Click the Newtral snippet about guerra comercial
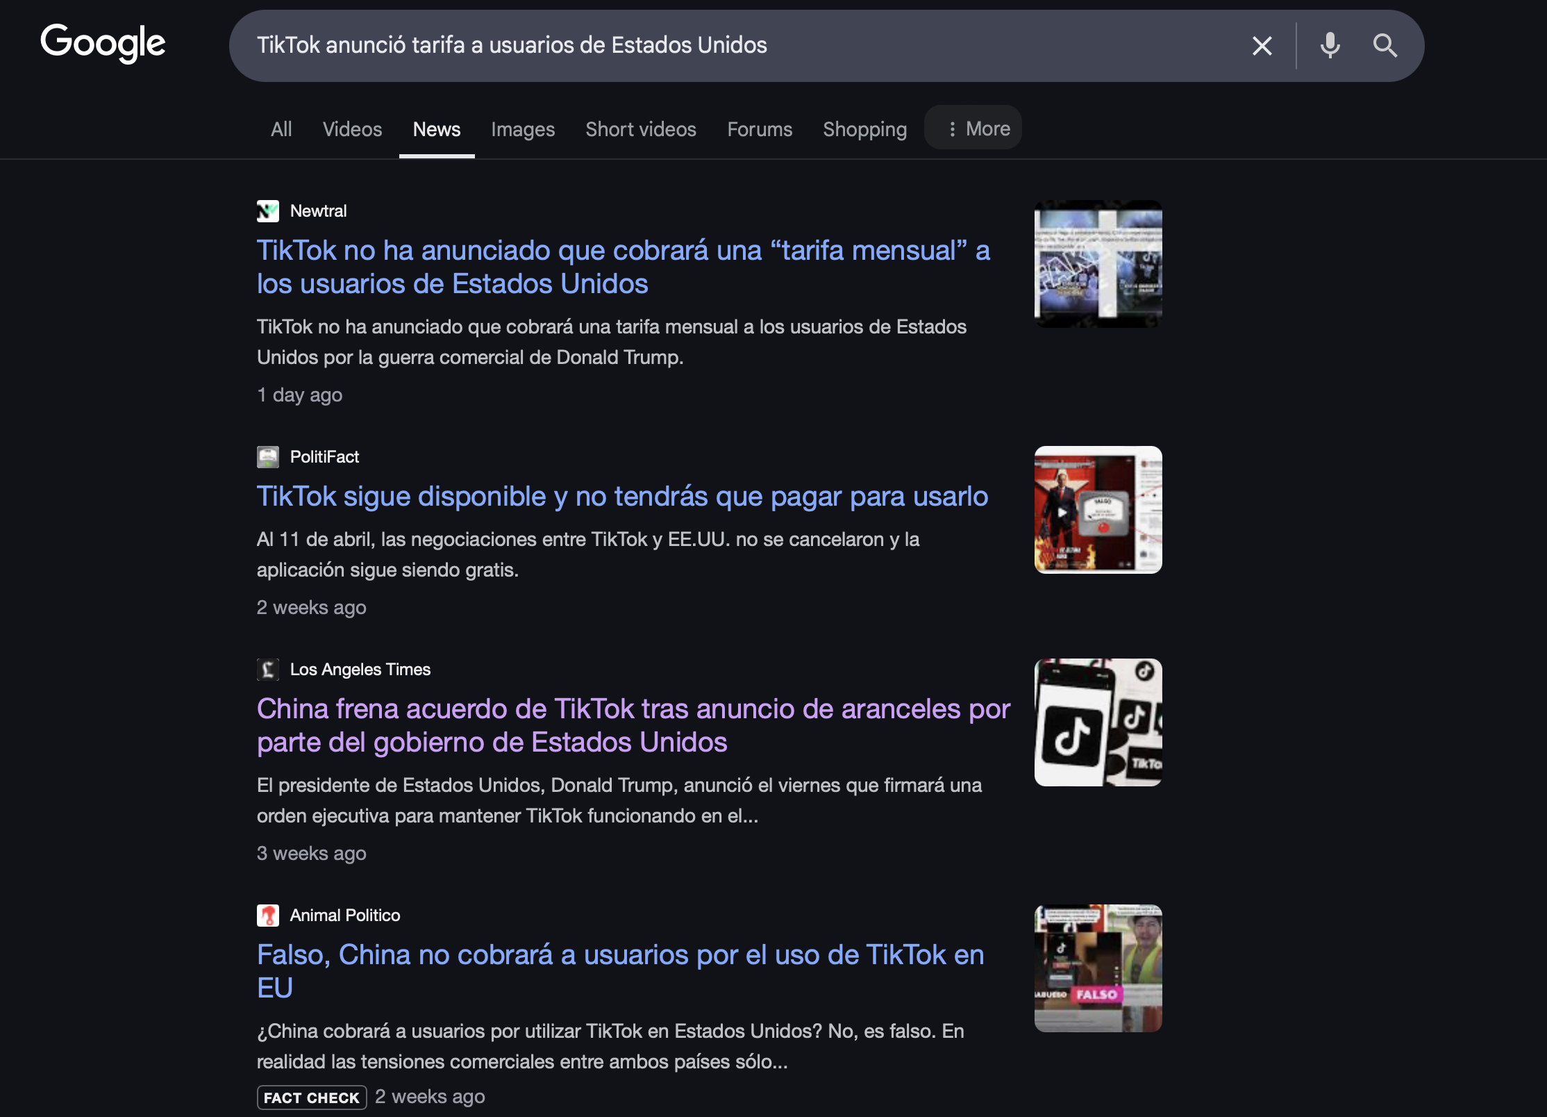This screenshot has width=1547, height=1117. (x=612, y=342)
